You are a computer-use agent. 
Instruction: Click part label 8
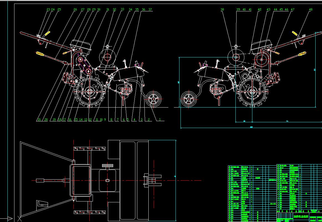click(111, 120)
